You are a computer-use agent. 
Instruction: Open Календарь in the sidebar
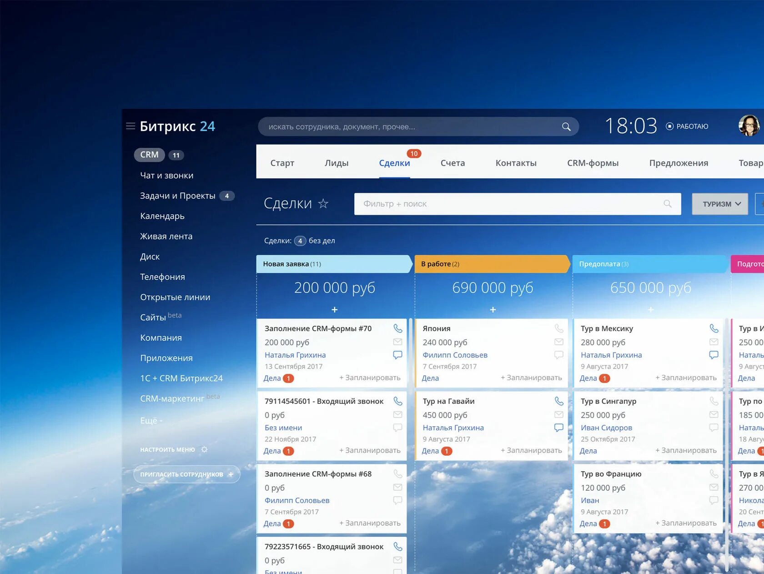pyautogui.click(x=162, y=216)
